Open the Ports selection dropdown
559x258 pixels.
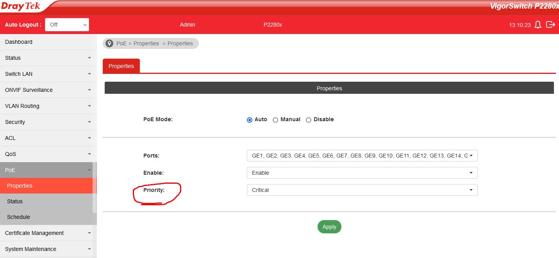[x=362, y=156]
